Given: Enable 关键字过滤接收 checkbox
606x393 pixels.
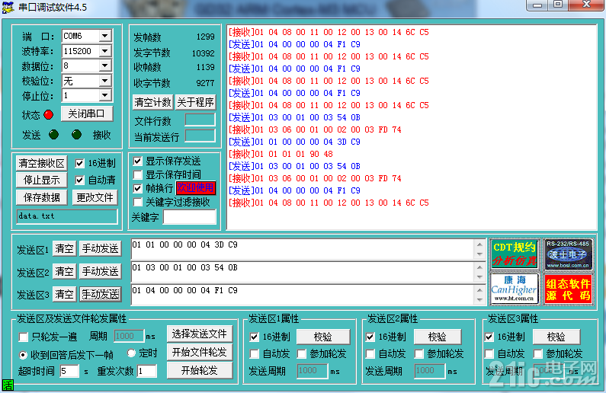Looking at the screenshot, I should coord(137,202).
